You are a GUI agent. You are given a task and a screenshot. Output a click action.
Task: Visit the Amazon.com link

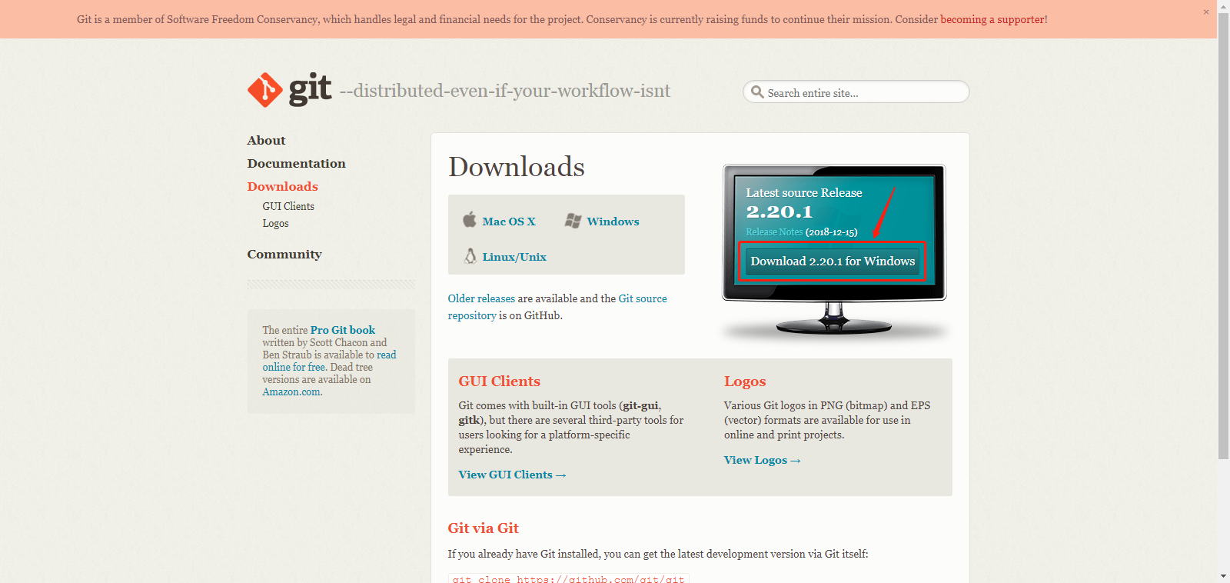(291, 391)
